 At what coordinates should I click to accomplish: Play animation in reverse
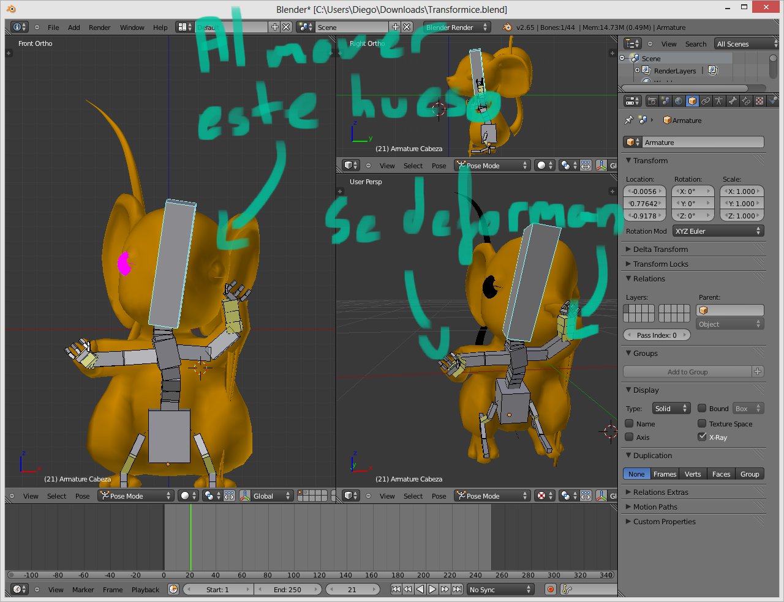coord(420,589)
